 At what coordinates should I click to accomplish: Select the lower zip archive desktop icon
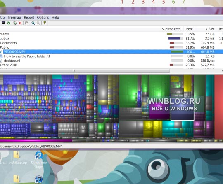tap(17, 179)
